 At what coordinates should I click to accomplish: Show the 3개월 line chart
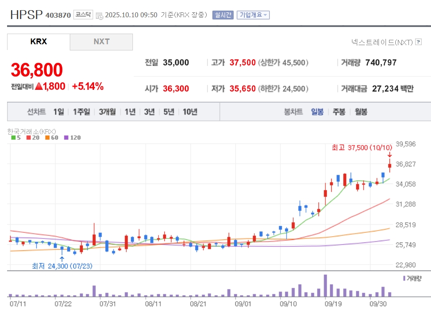point(107,111)
